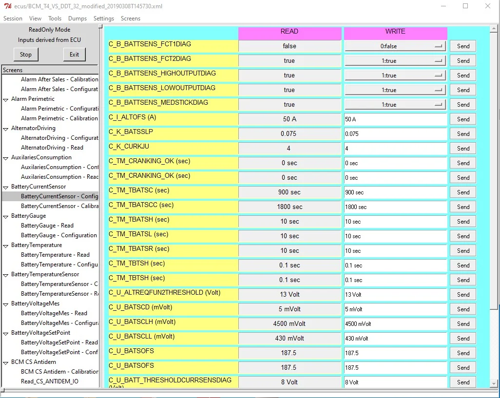Select BatteryGauge - Read screen
Screen dimensions: 500x398
(x=47, y=226)
